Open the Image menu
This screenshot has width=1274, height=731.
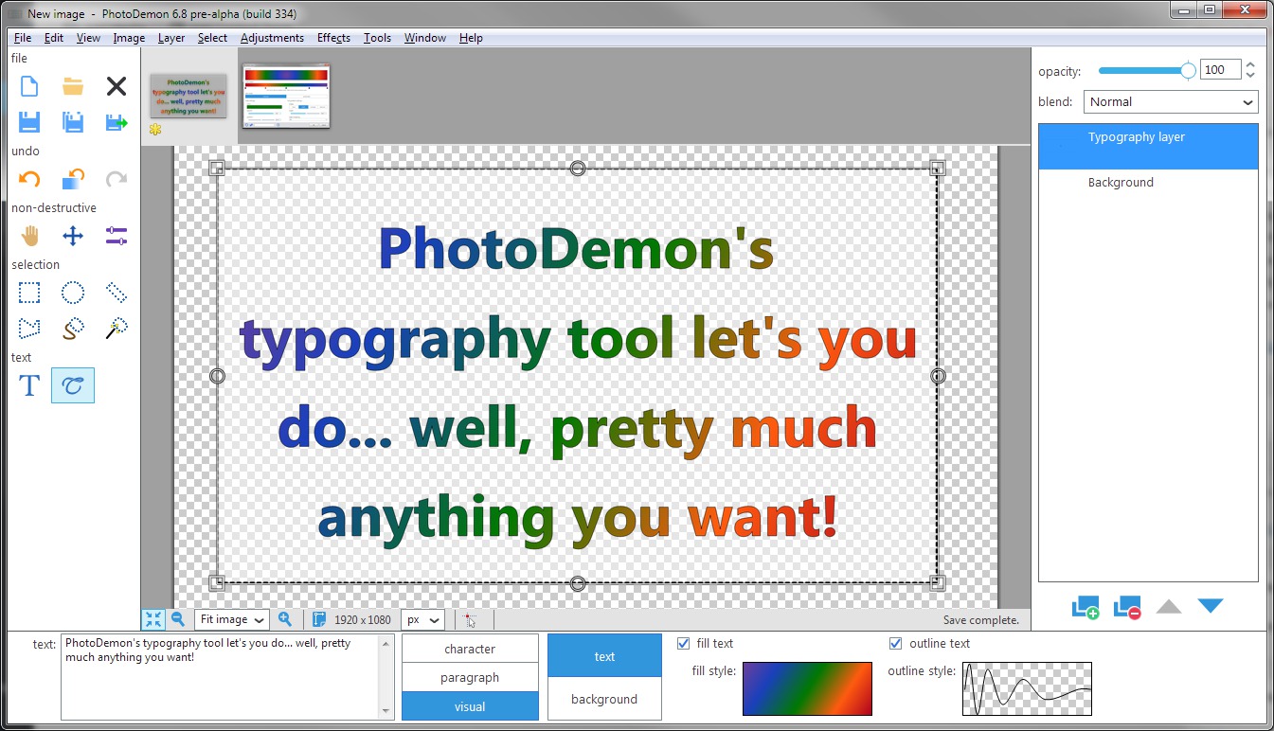(129, 38)
